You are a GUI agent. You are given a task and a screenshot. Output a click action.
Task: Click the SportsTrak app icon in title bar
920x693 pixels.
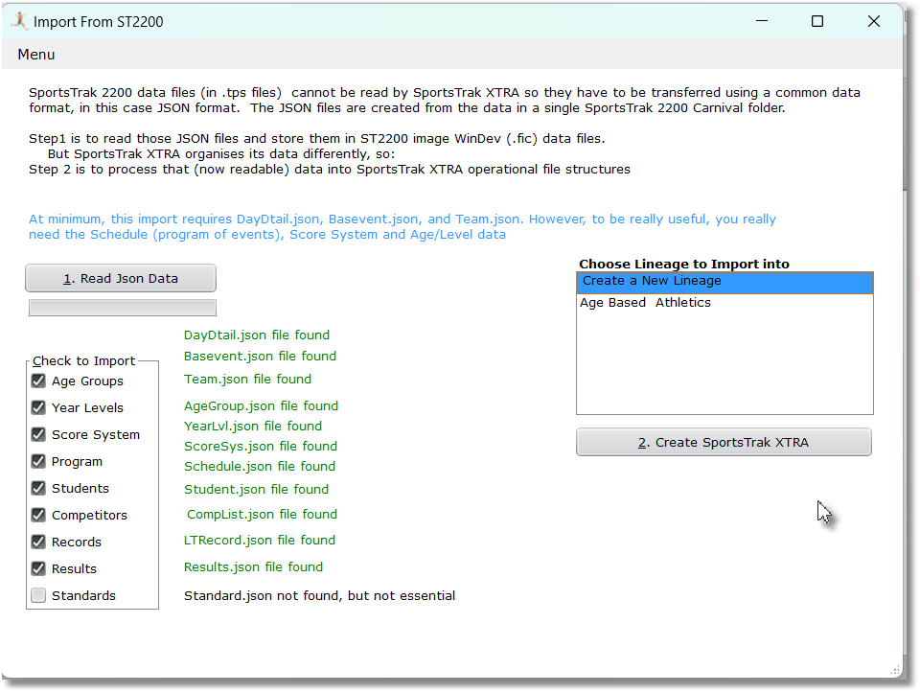click(19, 21)
